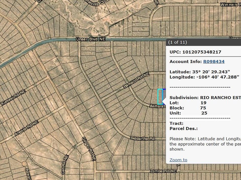Click the Bamaco Rd NE label
The height and width of the screenshot is (180, 241).
click(136, 80)
